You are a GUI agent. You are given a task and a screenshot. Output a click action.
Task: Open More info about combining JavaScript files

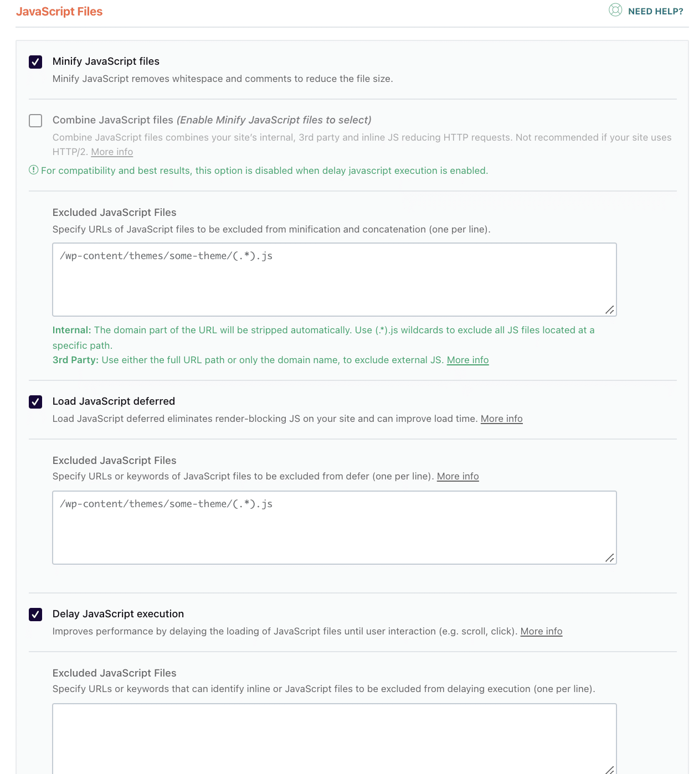tap(111, 152)
